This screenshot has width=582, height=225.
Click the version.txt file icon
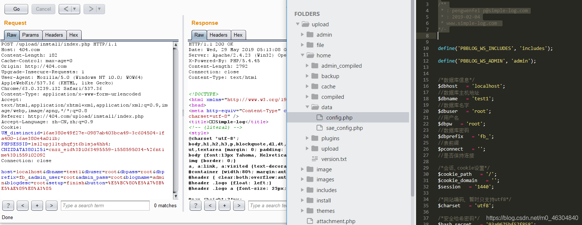click(315, 159)
